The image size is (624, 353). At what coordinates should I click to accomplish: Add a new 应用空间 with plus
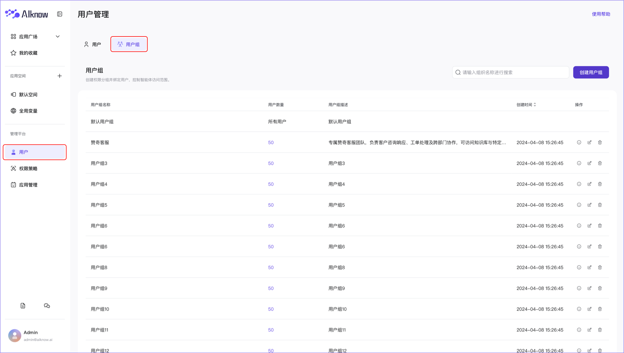[x=60, y=76]
